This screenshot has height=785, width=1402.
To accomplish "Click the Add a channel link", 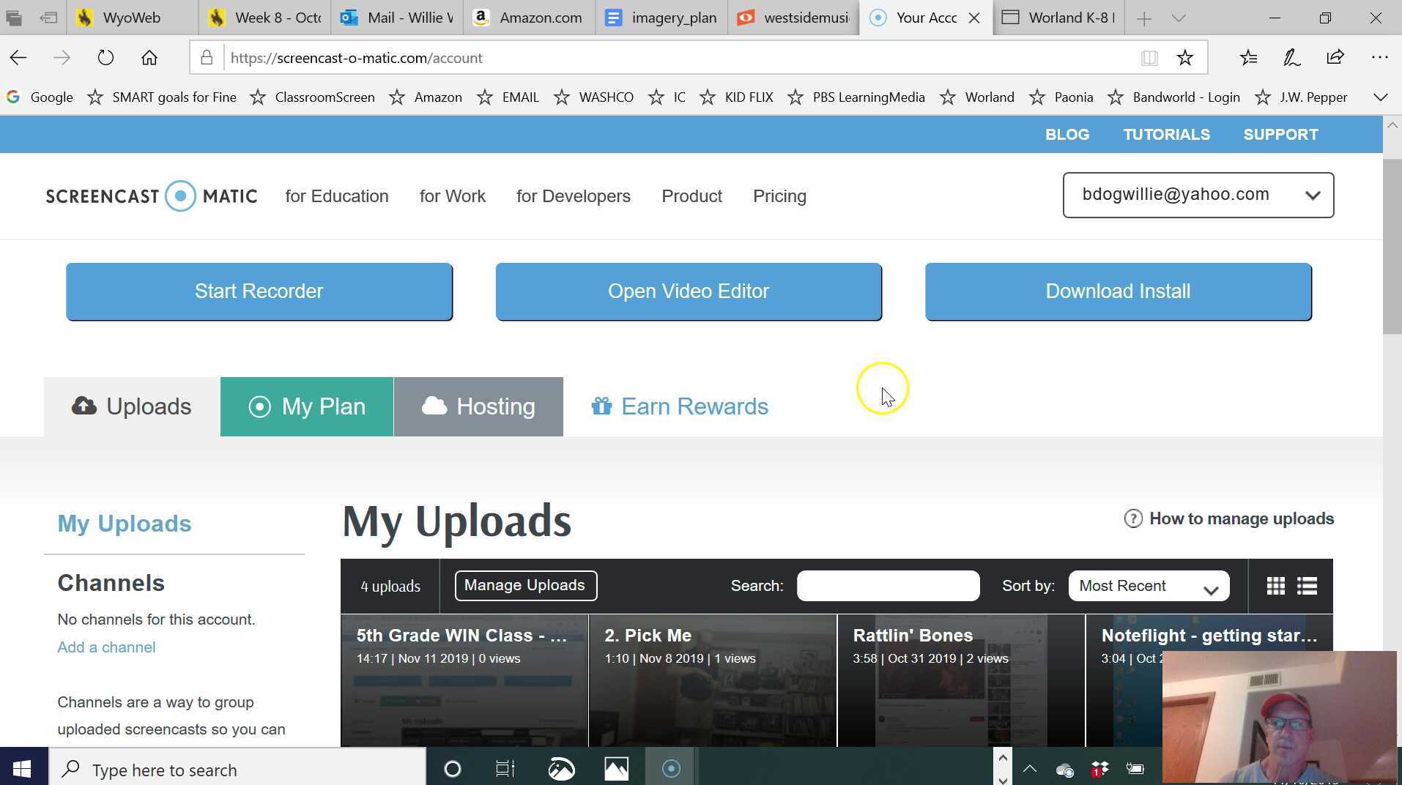I will pyautogui.click(x=106, y=647).
